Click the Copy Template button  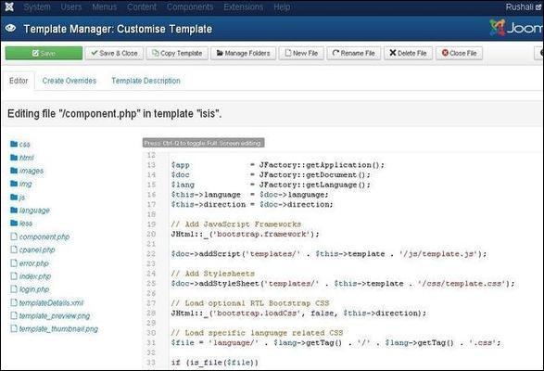point(177,53)
